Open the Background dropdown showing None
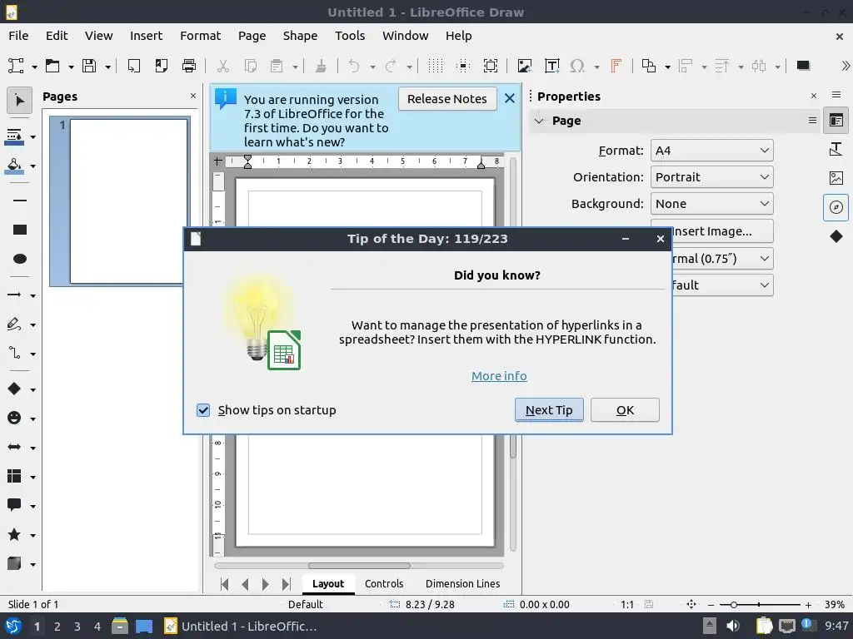Image resolution: width=853 pixels, height=639 pixels. click(711, 204)
